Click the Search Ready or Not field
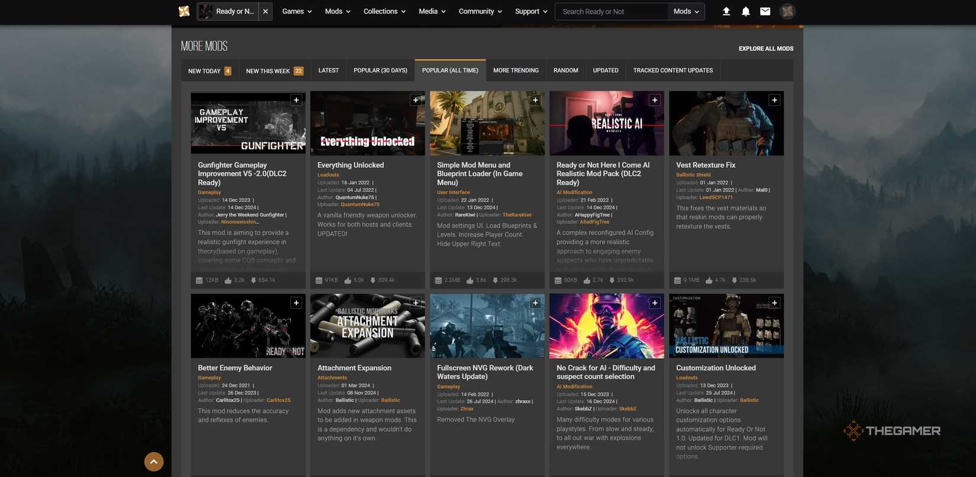Viewport: 976px width, 477px height. point(611,11)
